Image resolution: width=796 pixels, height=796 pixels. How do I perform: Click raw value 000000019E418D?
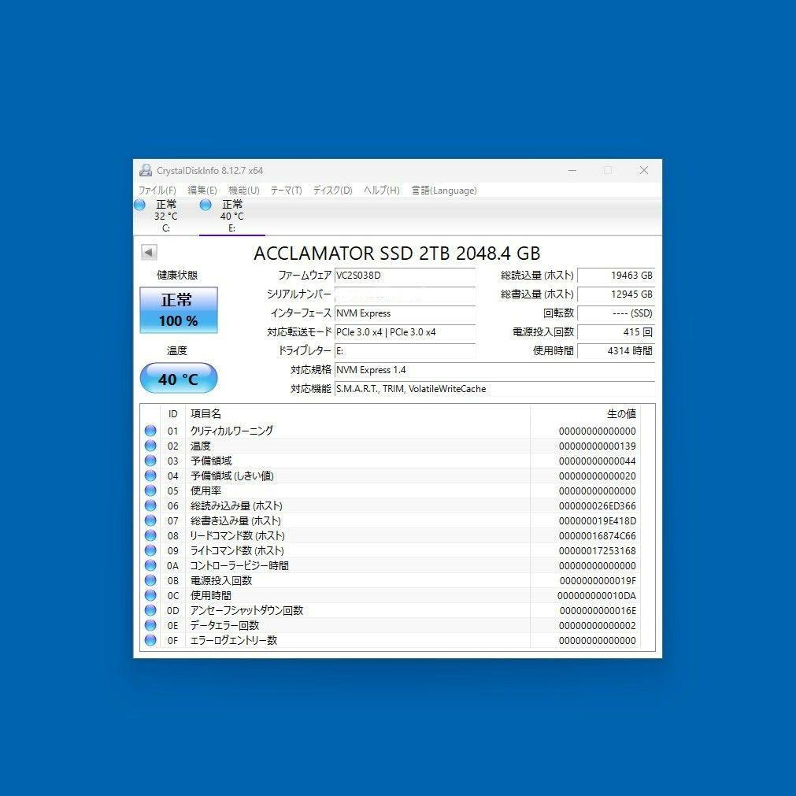click(597, 521)
